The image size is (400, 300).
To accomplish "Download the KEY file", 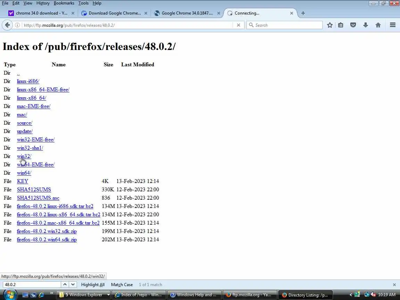I will (x=23, y=181).
